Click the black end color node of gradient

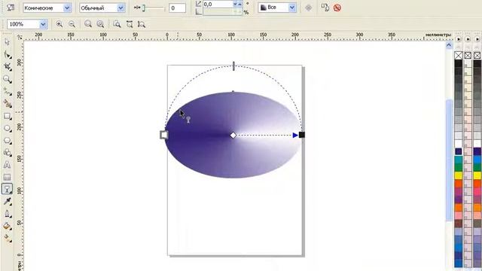click(x=302, y=135)
